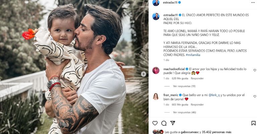Open 35.432 personas más likes list
Image resolution: width=257 pixels, height=134 pixels.
click(217, 132)
